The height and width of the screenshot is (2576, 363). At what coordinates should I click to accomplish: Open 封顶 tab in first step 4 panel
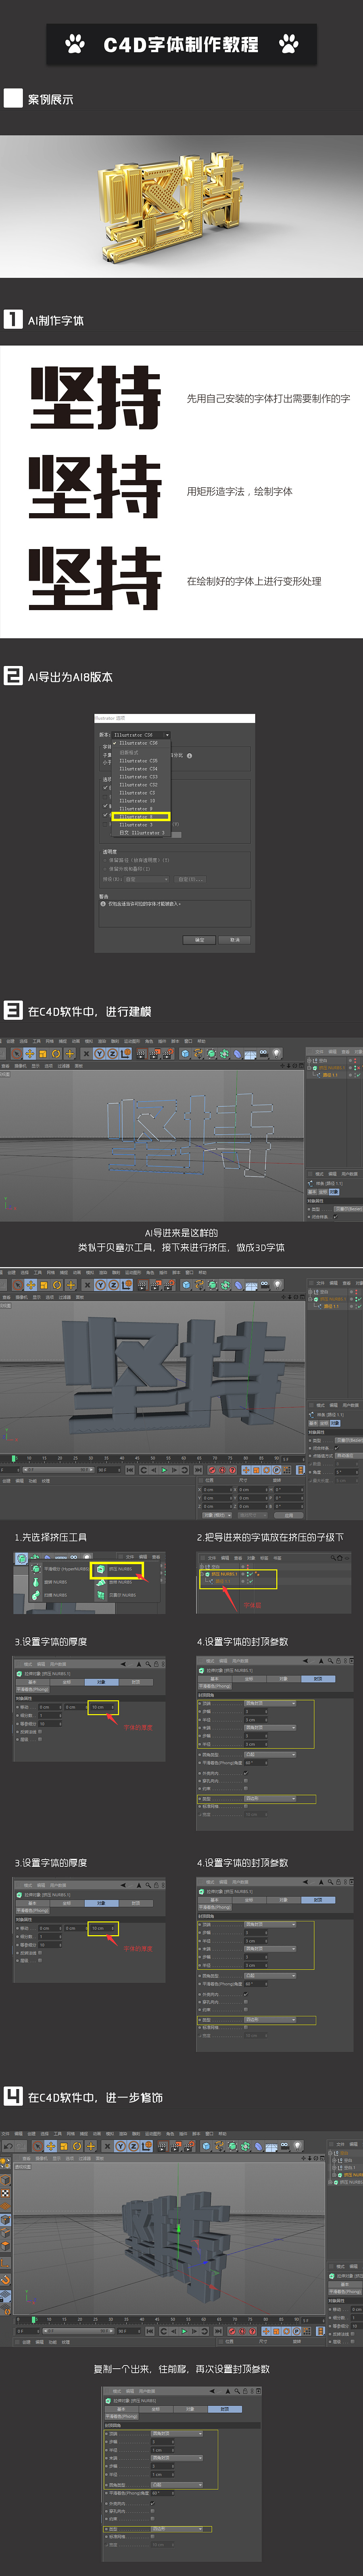tap(318, 1679)
